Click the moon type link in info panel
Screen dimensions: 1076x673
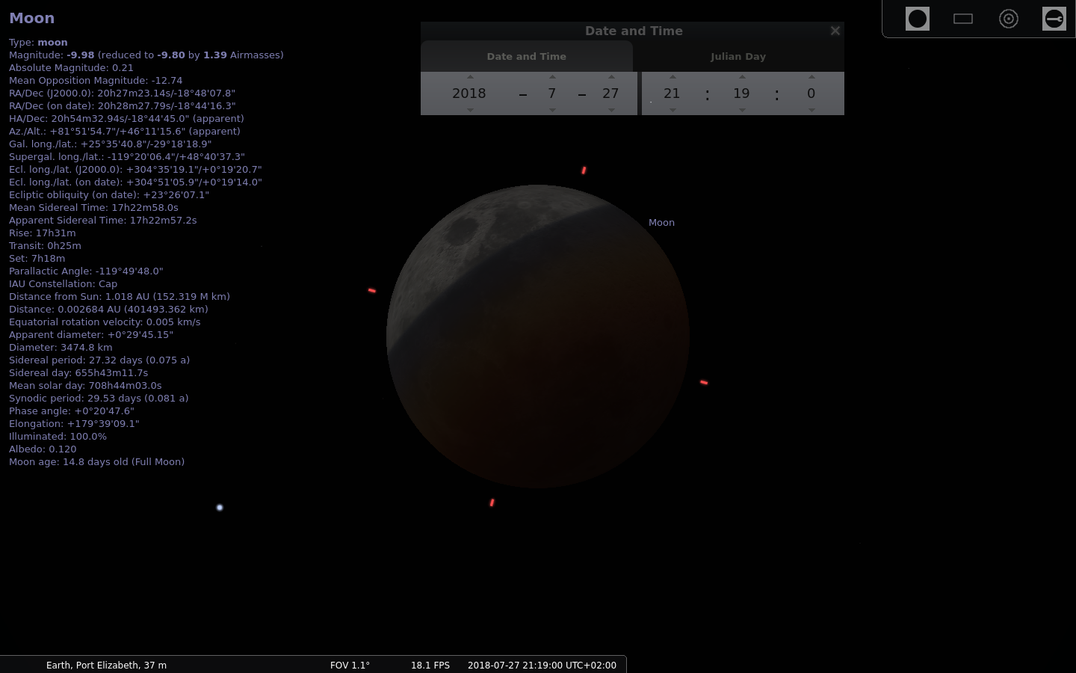click(x=51, y=42)
